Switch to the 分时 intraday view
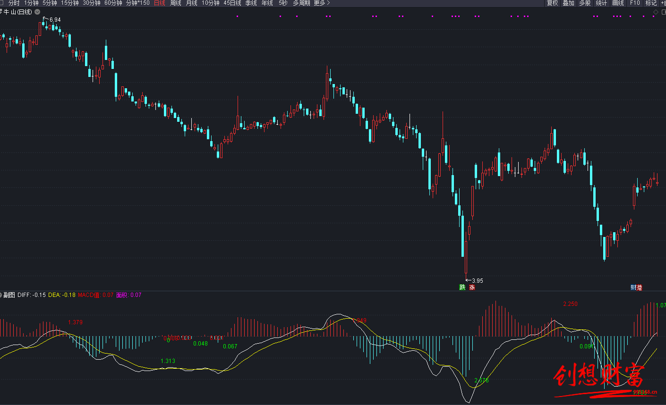666x405 pixels. [x=14, y=3]
